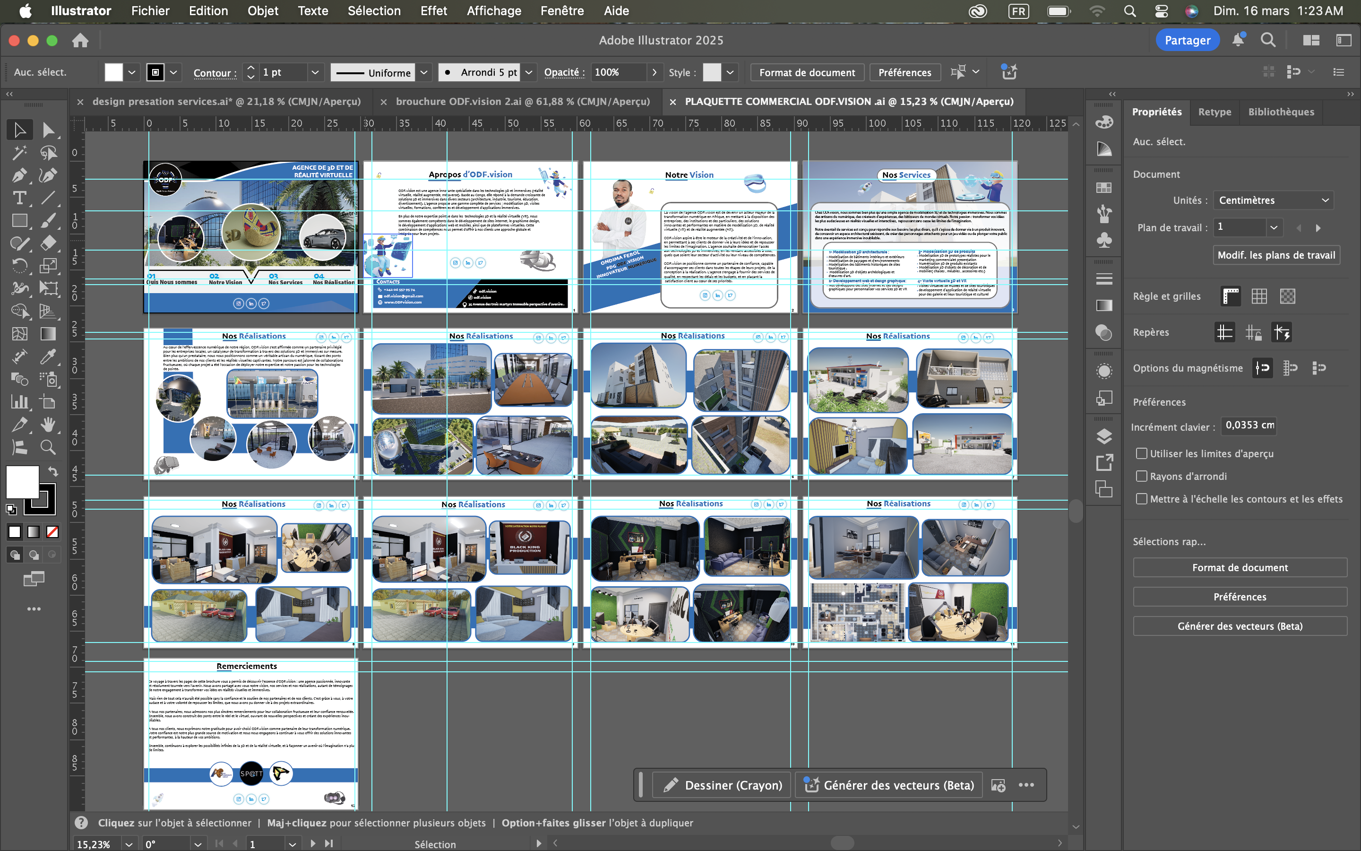Select the Paintbrush tool
Viewport: 1361px width, 851px height.
pos(48,220)
